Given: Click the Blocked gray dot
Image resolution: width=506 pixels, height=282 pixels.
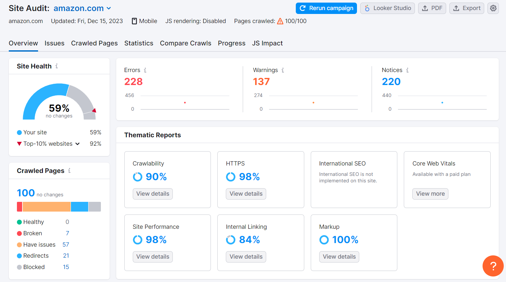Looking at the screenshot, I should [x=19, y=267].
